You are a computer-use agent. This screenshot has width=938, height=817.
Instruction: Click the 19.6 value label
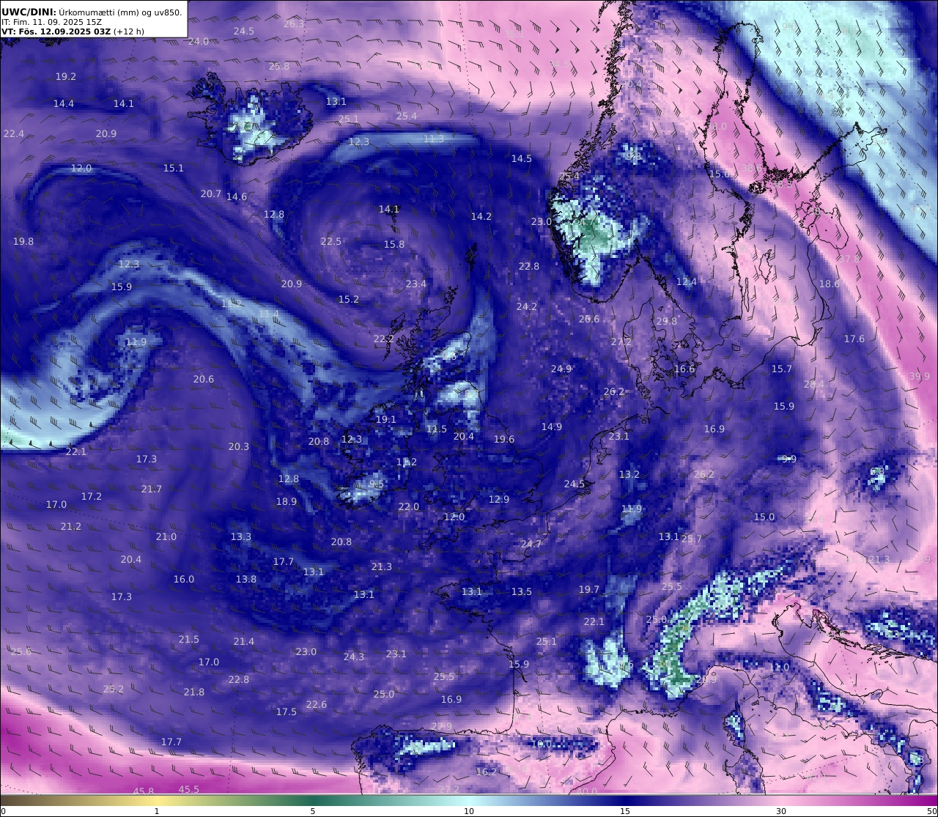(x=504, y=440)
